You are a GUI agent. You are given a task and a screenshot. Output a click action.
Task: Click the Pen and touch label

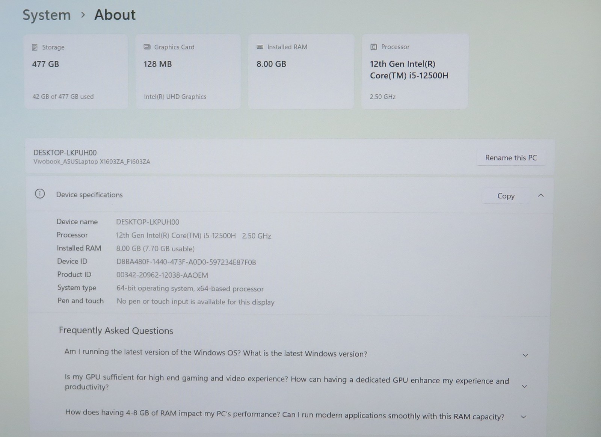click(80, 301)
